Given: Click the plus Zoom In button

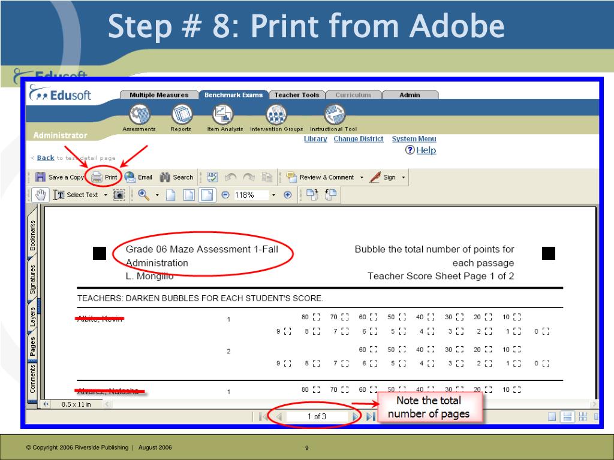Looking at the screenshot, I should click(x=287, y=195).
